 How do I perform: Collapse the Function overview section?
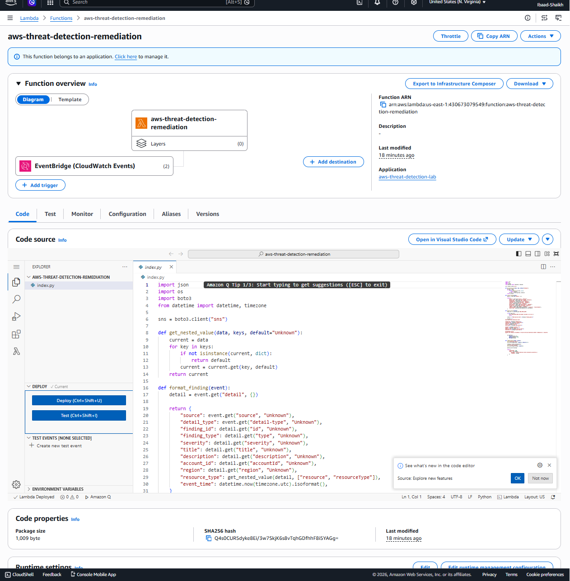coord(19,84)
